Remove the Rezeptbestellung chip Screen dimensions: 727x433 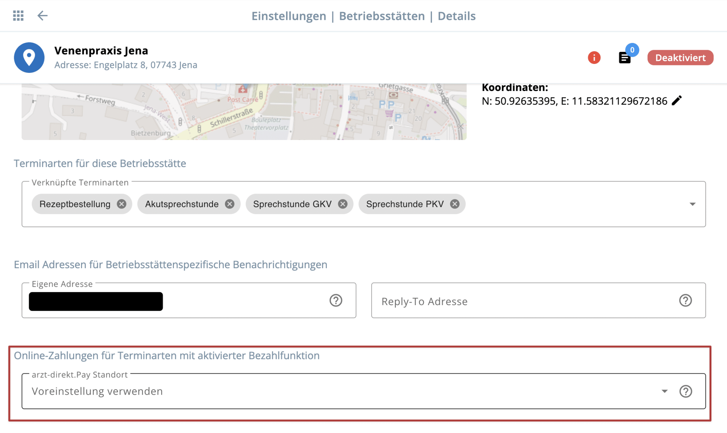(121, 204)
